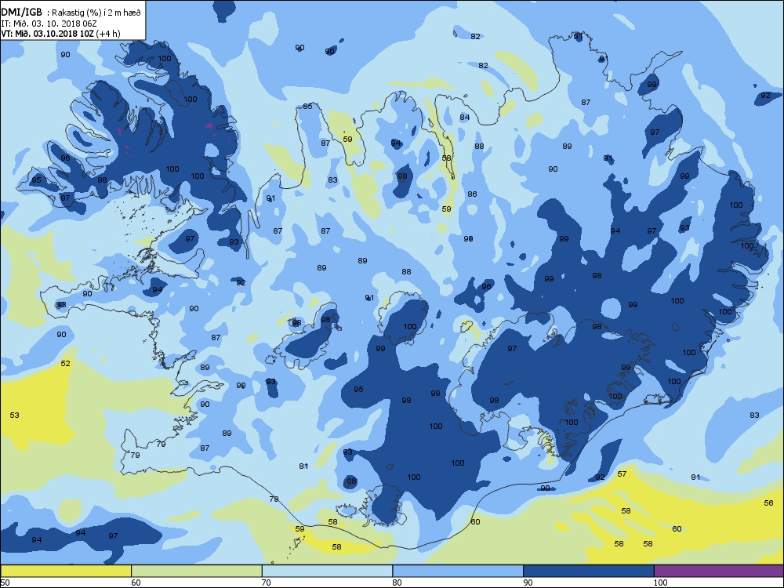Select the humidity value 53 on the map

[x=14, y=415]
